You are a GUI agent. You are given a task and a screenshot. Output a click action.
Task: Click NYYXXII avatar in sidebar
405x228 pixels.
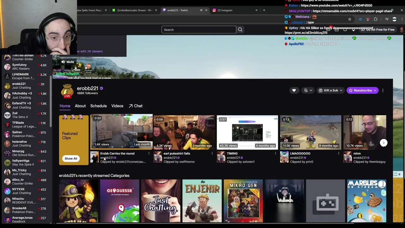point(7,191)
